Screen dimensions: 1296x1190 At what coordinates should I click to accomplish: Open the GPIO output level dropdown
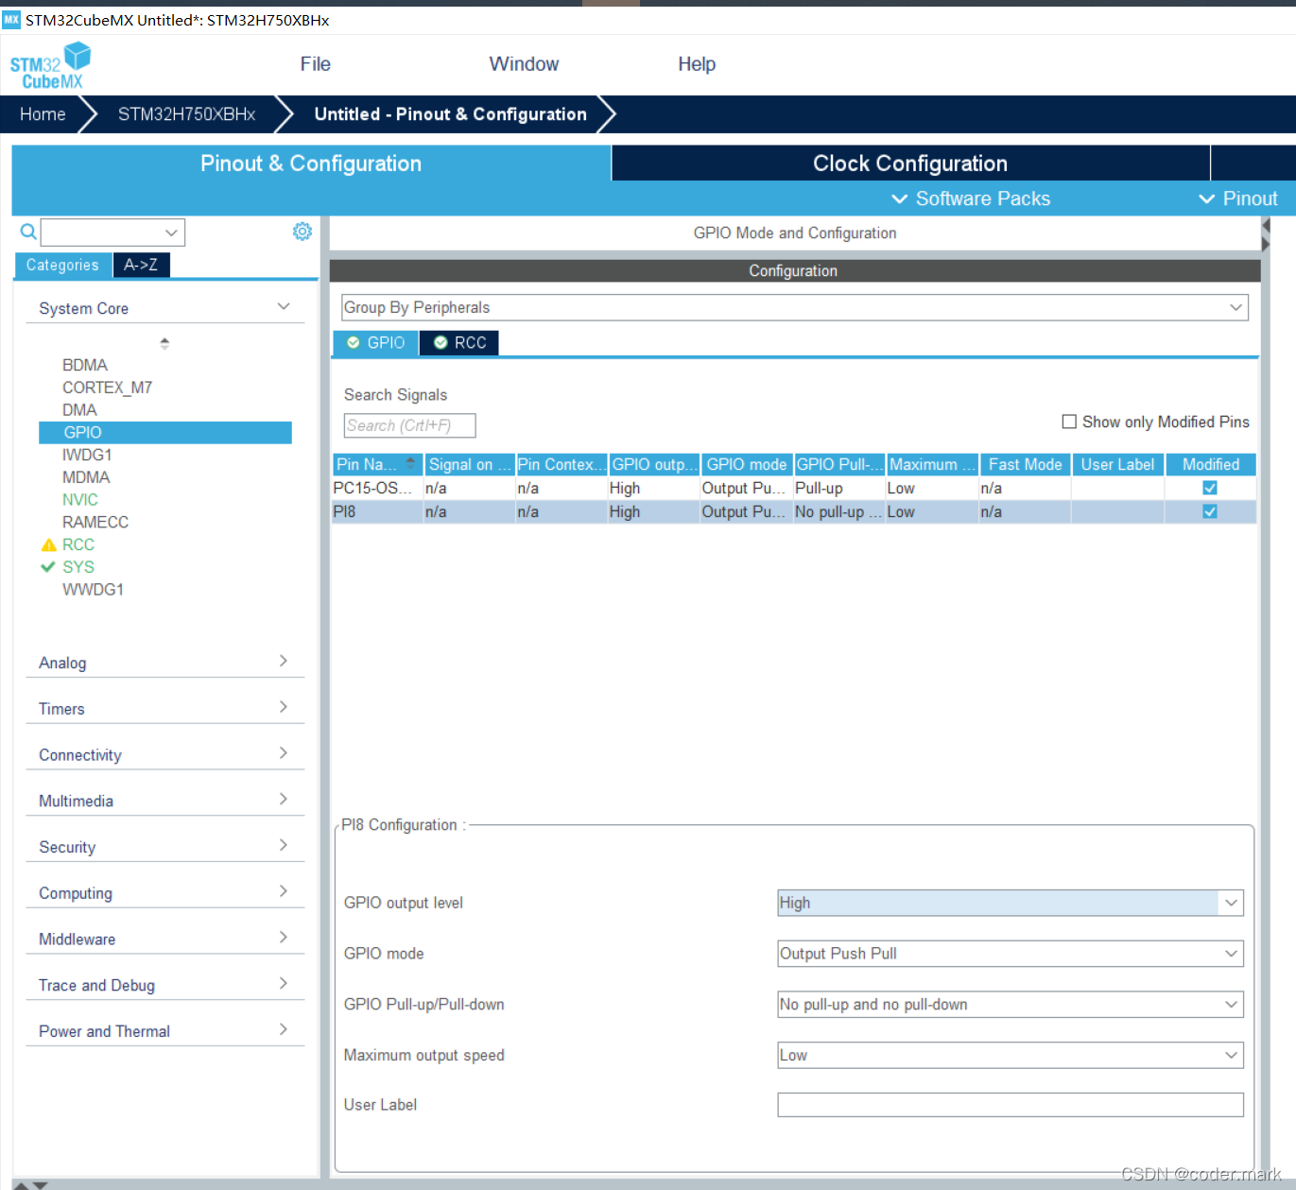tap(1011, 903)
